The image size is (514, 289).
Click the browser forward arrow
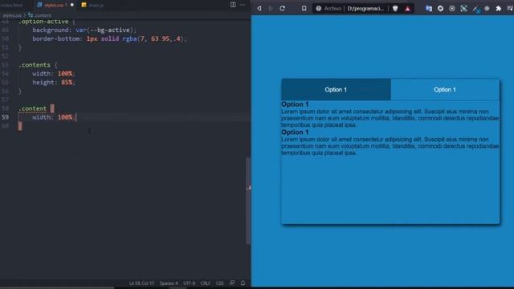pyautogui.click(x=271, y=9)
